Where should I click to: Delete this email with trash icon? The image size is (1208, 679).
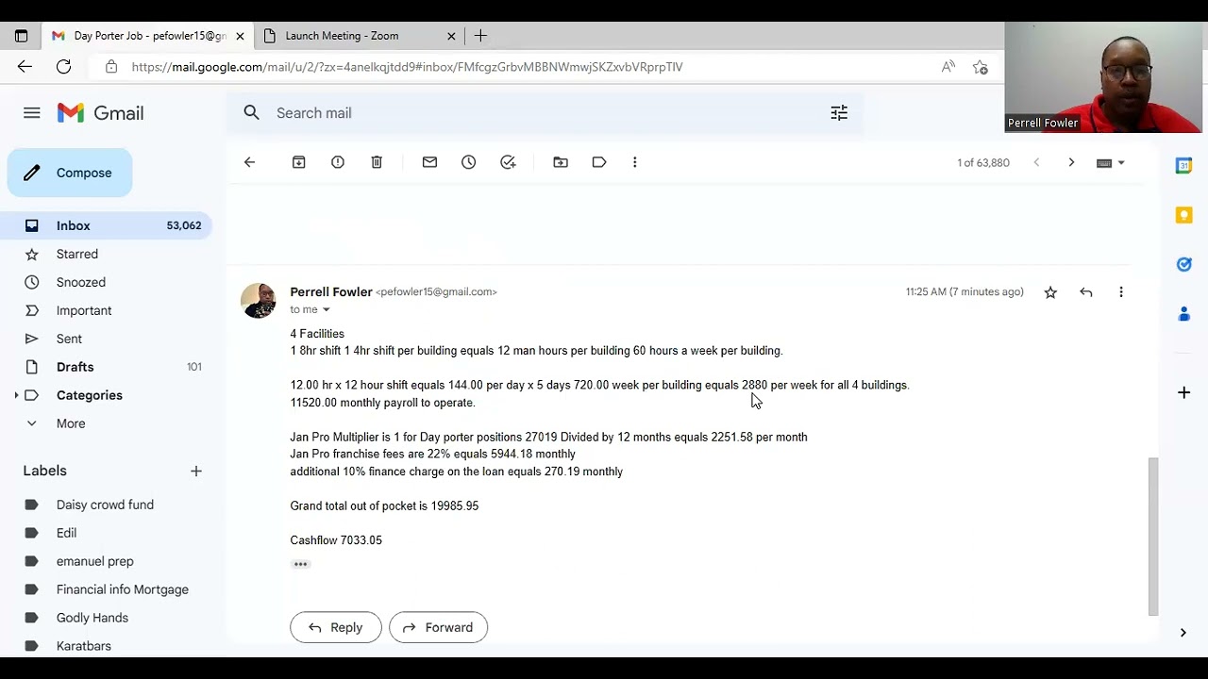[x=377, y=162]
